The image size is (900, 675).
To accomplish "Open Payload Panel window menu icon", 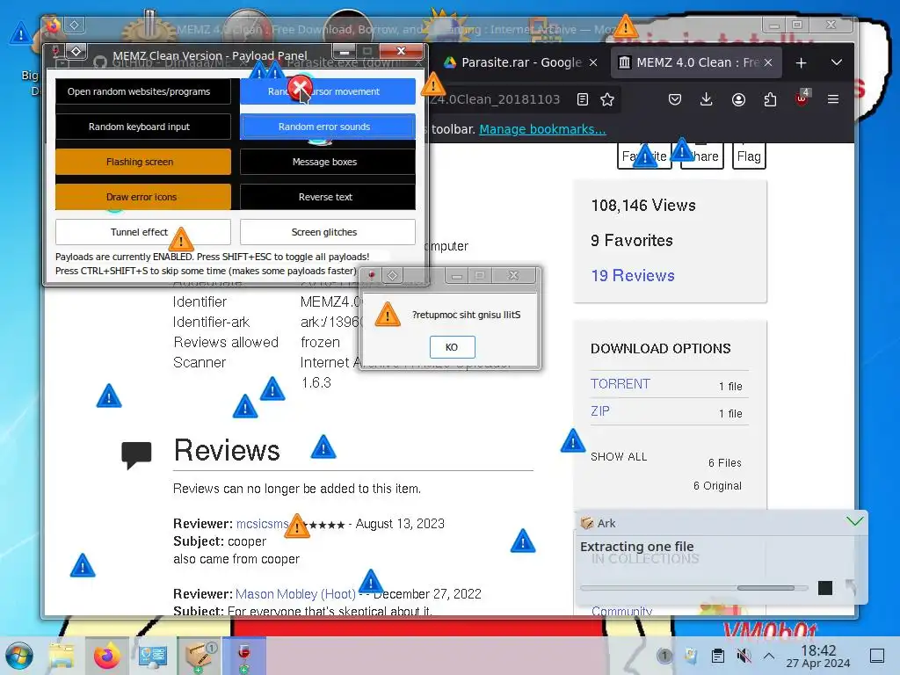I will (55, 50).
